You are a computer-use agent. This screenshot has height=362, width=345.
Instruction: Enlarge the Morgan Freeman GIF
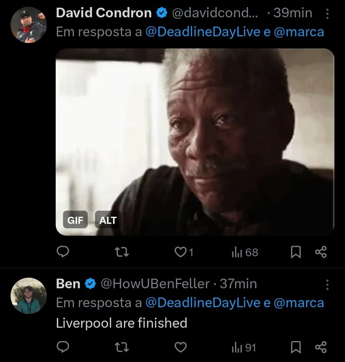(196, 141)
